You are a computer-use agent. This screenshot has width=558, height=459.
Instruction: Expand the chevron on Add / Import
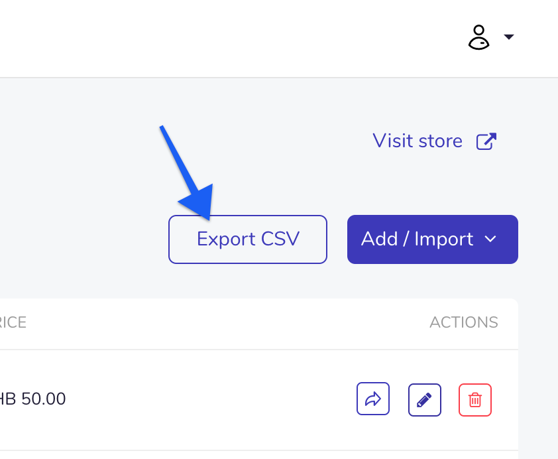pyautogui.click(x=490, y=239)
